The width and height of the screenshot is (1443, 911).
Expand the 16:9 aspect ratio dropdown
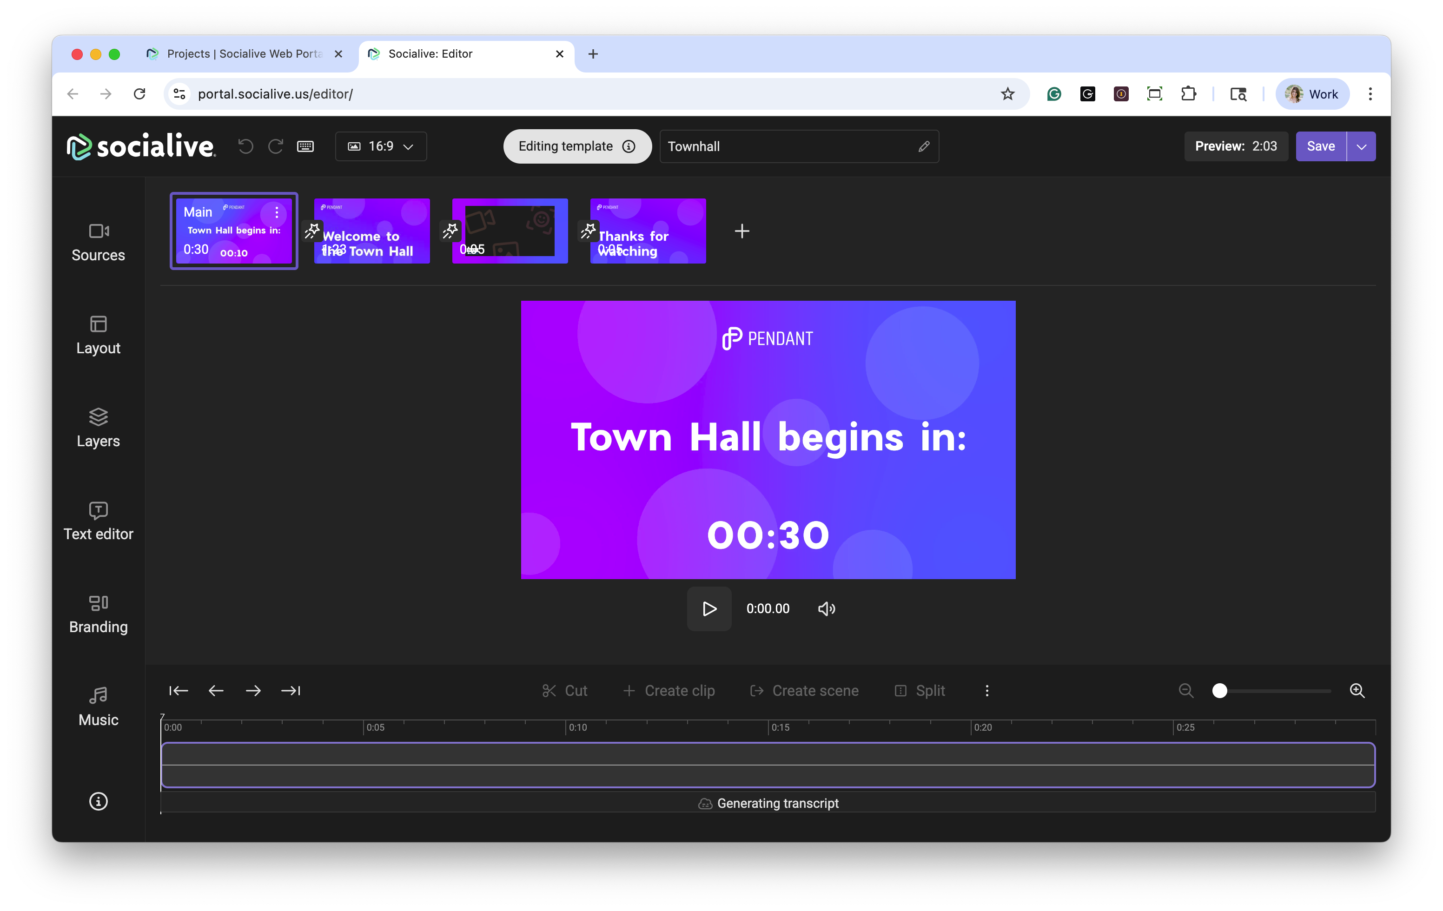click(x=381, y=146)
